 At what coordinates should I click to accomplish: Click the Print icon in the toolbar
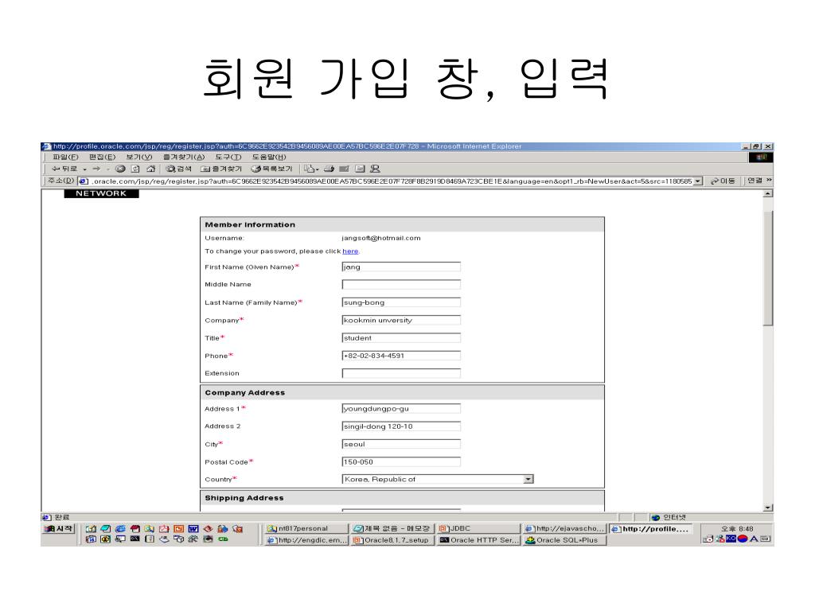(x=329, y=169)
